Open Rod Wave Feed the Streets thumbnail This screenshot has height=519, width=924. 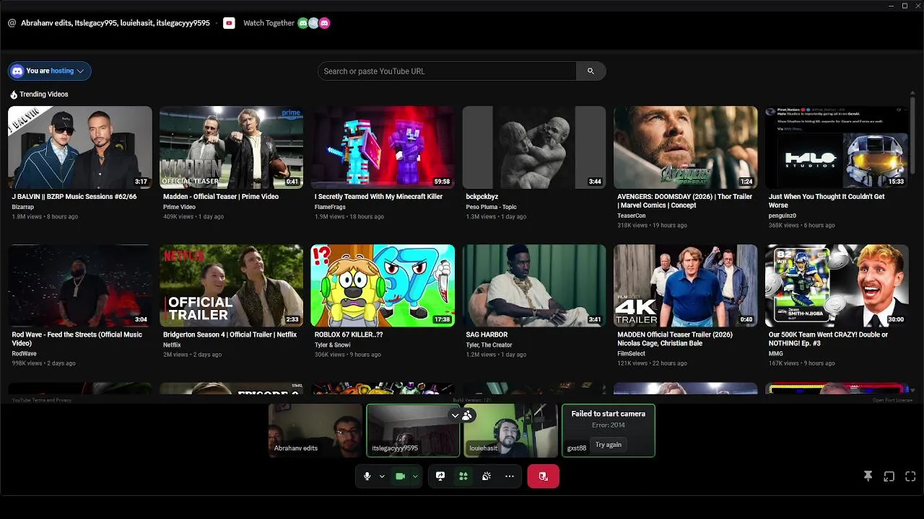click(x=80, y=285)
